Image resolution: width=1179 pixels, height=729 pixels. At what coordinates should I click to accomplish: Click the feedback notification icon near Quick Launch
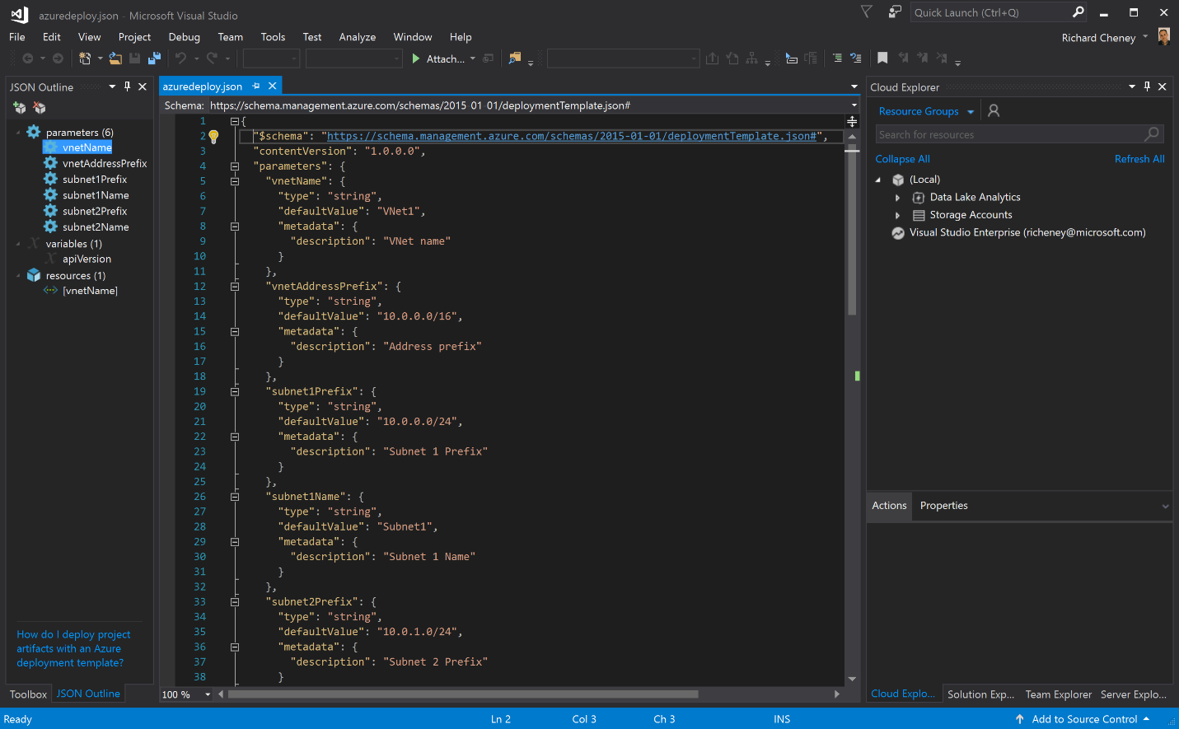895,12
